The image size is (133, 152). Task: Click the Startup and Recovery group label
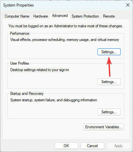pos(27,94)
